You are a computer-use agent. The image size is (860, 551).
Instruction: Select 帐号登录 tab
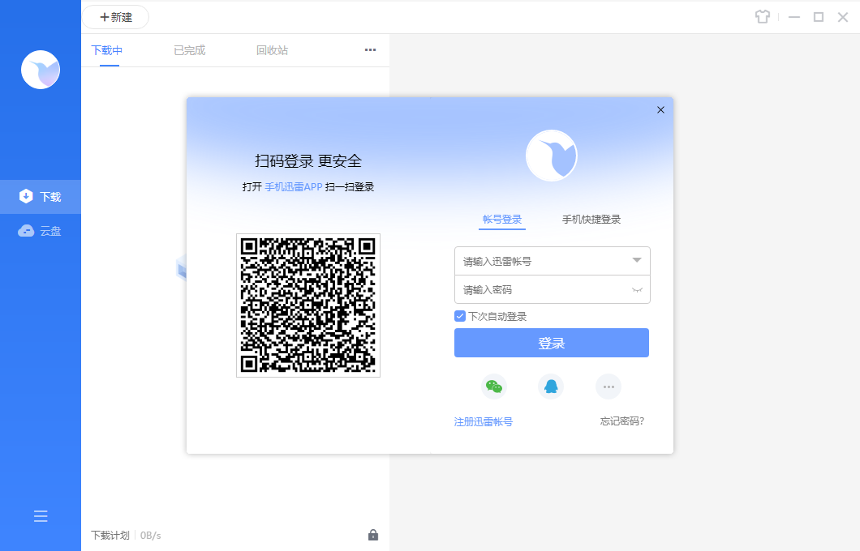[x=502, y=220]
